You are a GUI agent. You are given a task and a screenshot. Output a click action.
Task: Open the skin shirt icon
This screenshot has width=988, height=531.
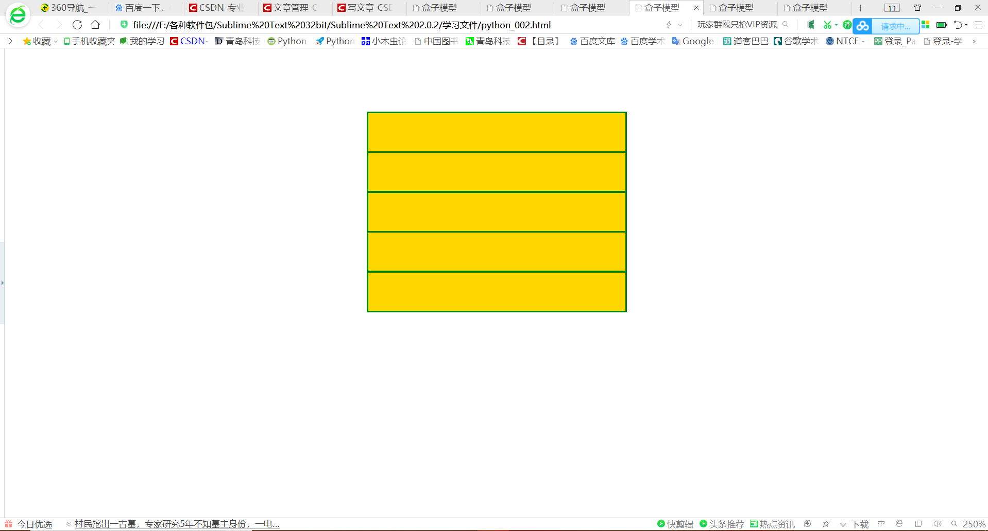pos(917,8)
